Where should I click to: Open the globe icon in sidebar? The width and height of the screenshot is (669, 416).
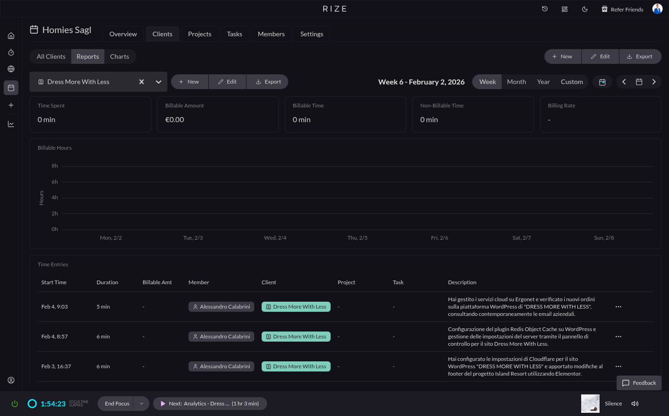pyautogui.click(x=11, y=69)
